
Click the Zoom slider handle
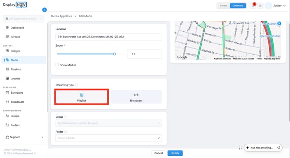[114, 54]
